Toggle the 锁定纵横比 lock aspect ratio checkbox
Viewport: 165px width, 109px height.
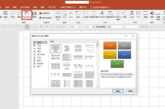pyautogui.click(x=95, y=27)
